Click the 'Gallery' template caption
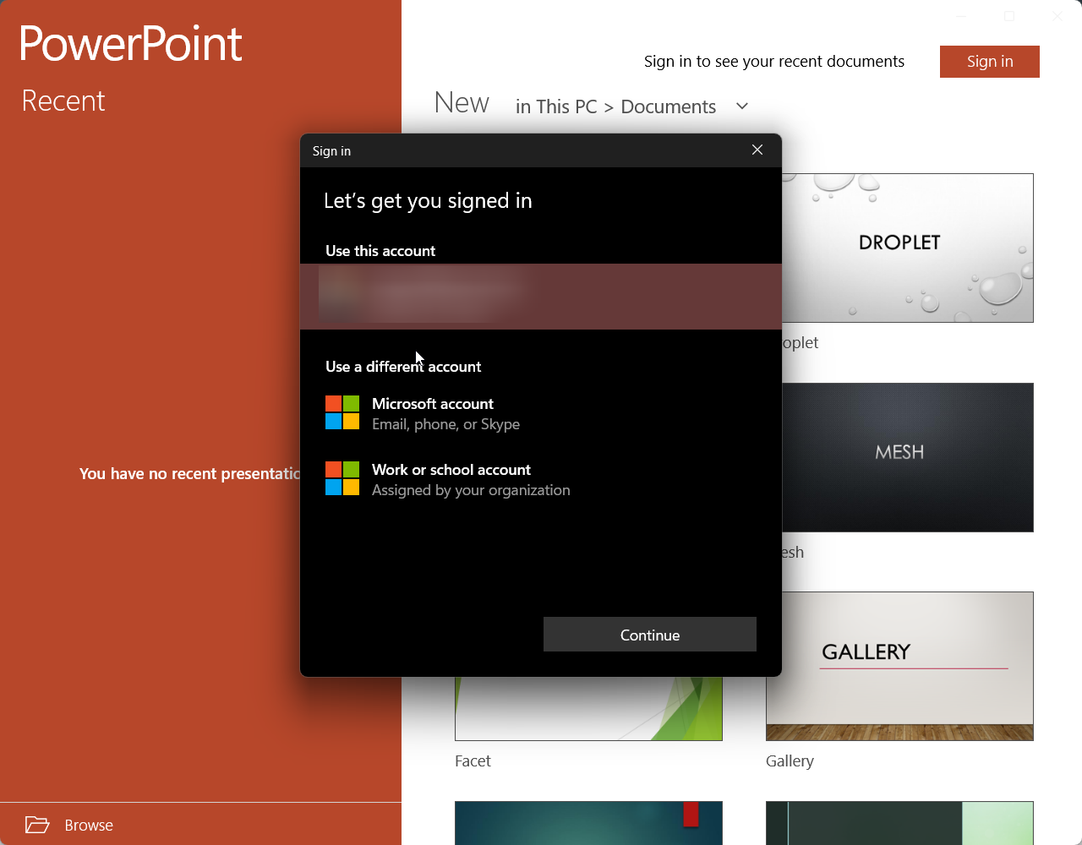Screen dimensions: 1082x845 coord(790,761)
